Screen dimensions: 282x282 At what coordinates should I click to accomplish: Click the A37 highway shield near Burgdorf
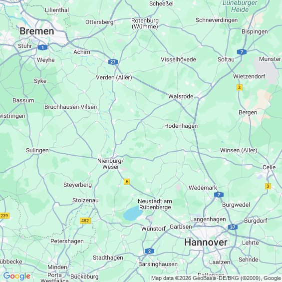[233, 227]
